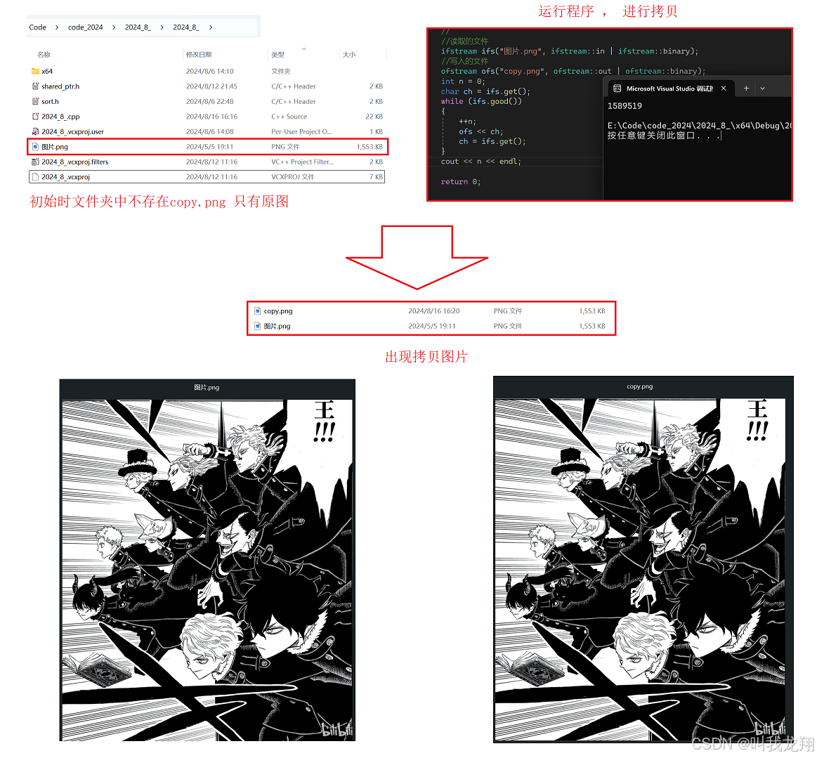Click the C++ Source type cell
The image size is (817, 758).
click(x=289, y=117)
